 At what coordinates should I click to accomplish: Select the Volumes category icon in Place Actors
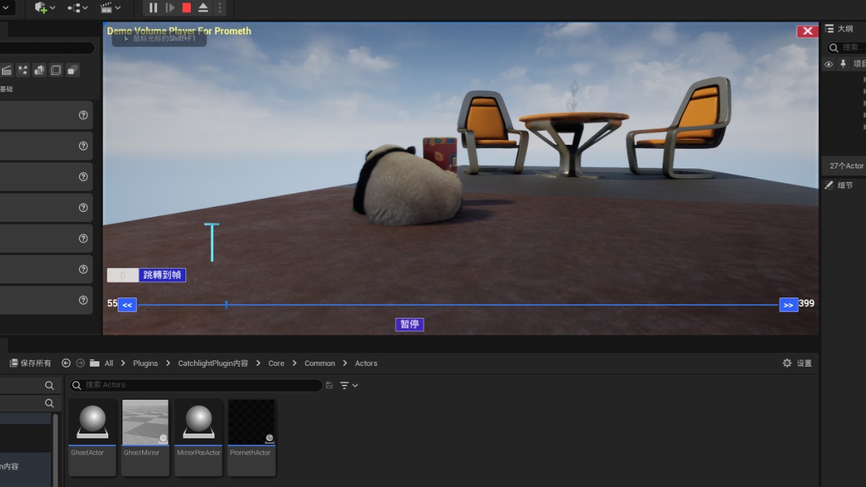(x=56, y=70)
